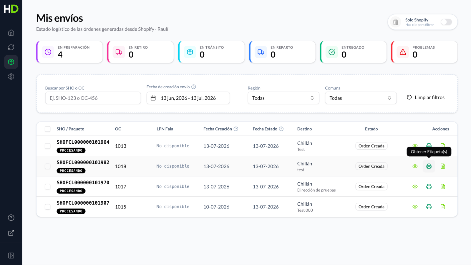Collapse sidebar using the panel icon
The width and height of the screenshot is (471, 265).
[x=11, y=256]
